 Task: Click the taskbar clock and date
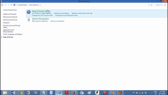coord(162,93)
